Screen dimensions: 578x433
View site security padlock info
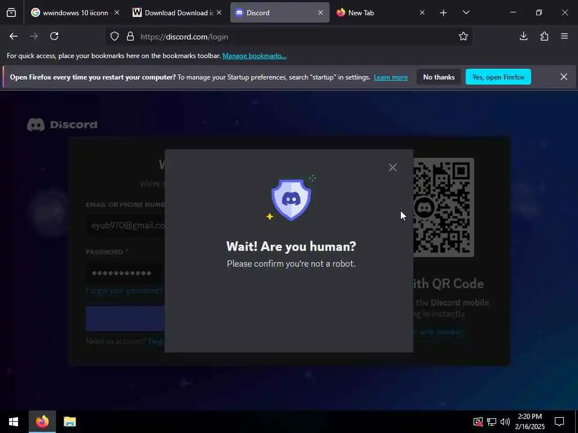pyautogui.click(x=130, y=37)
